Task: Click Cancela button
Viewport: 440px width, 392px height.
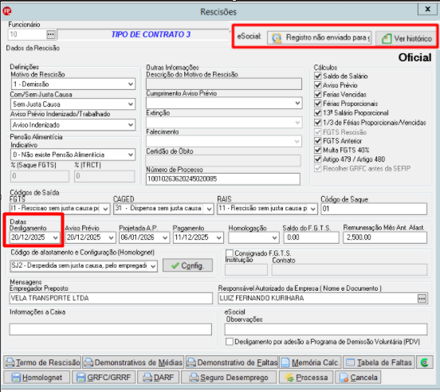Action: tap(358, 378)
